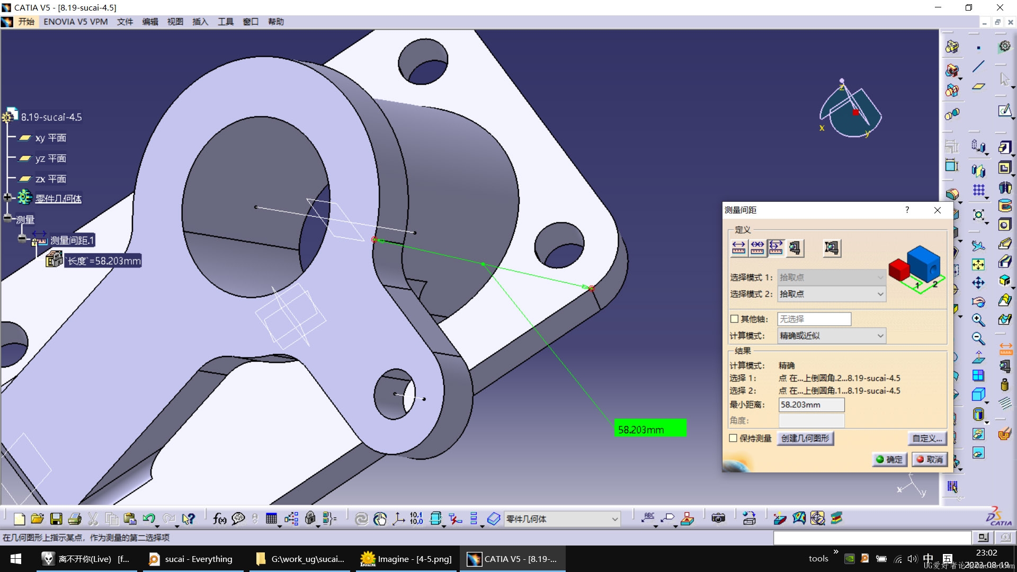Open the 插入 menu
The width and height of the screenshot is (1017, 572).
click(200, 22)
